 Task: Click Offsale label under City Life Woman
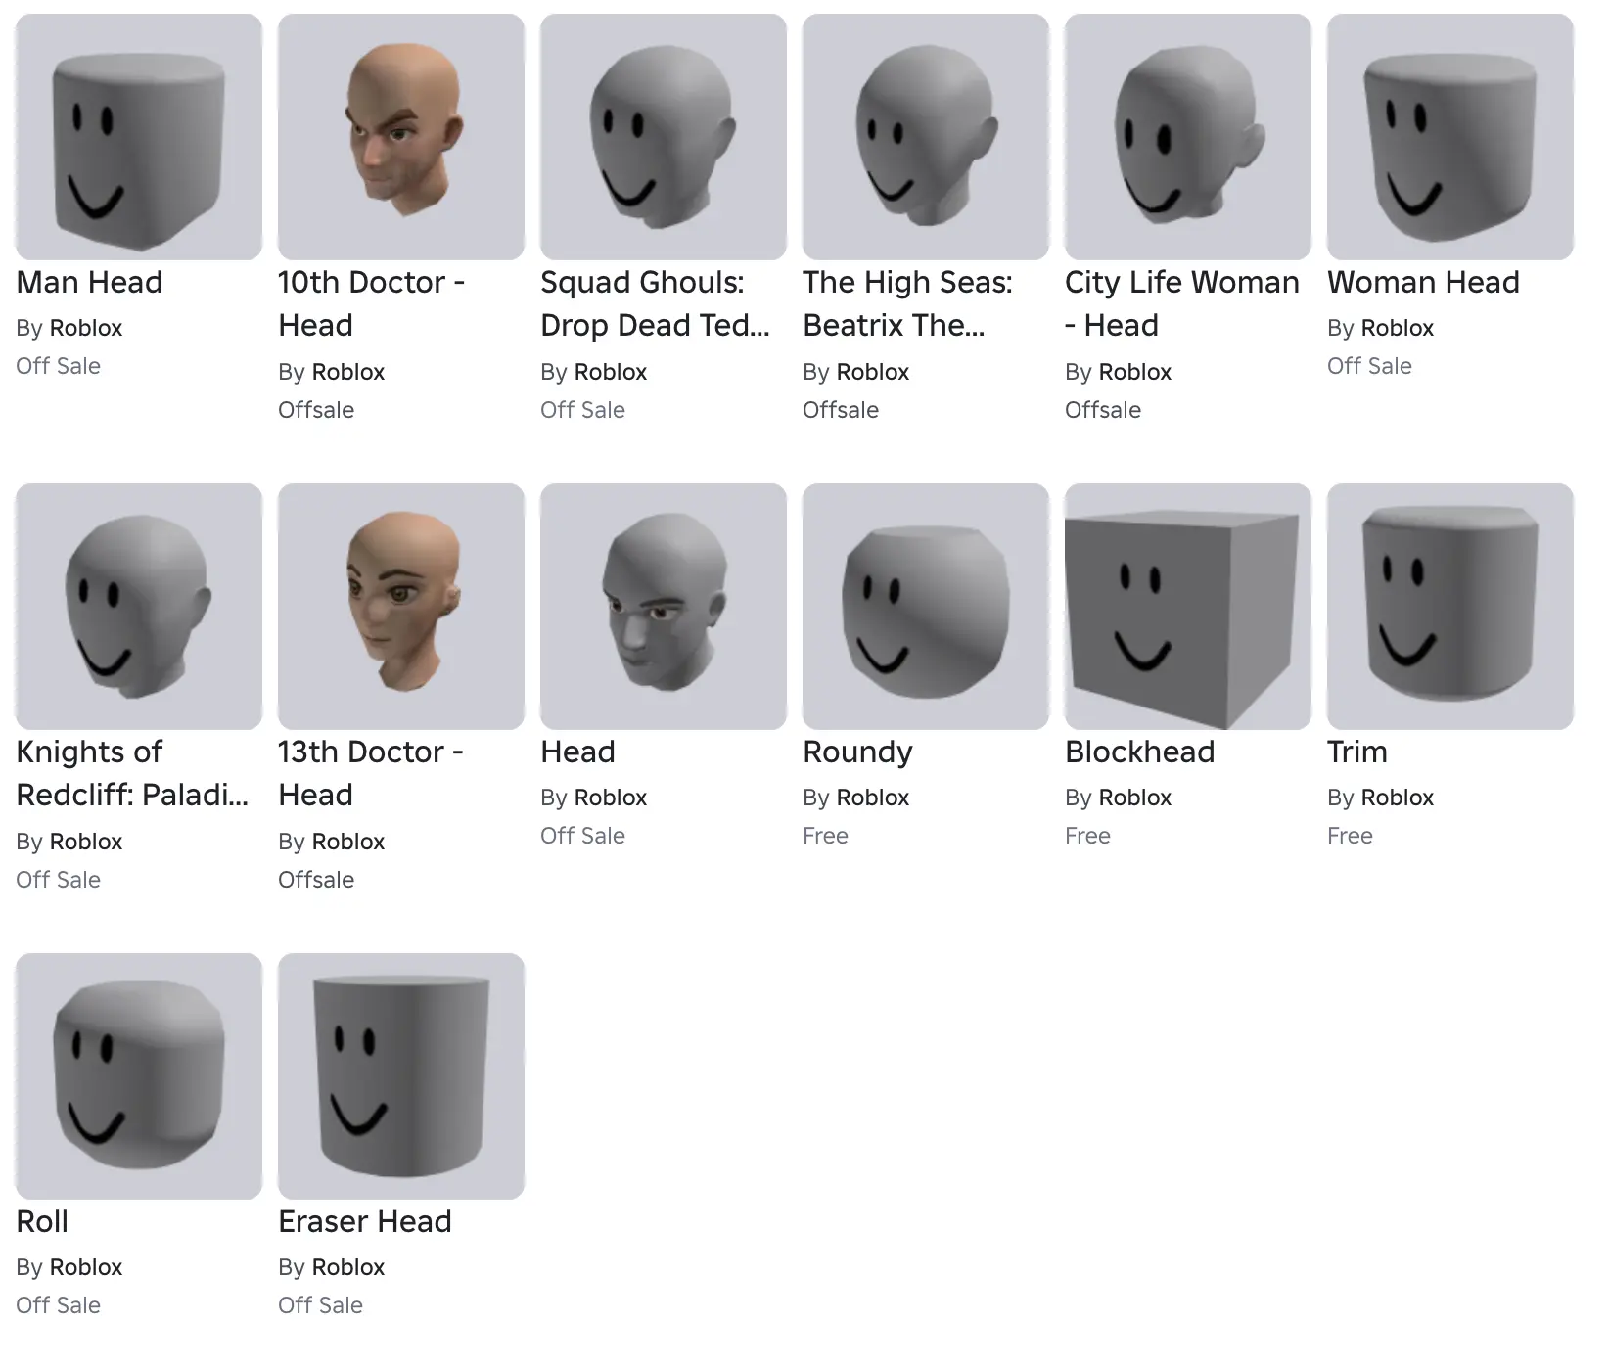[x=1103, y=410]
